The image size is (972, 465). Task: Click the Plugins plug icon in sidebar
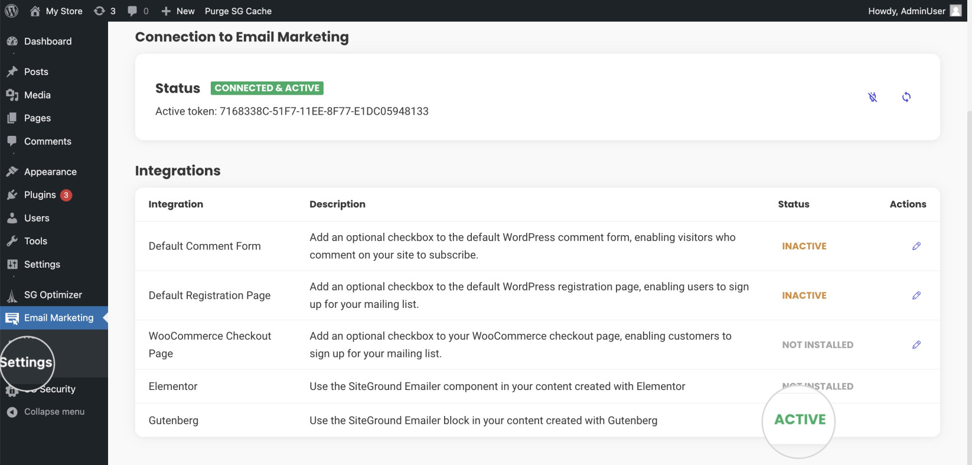12,195
